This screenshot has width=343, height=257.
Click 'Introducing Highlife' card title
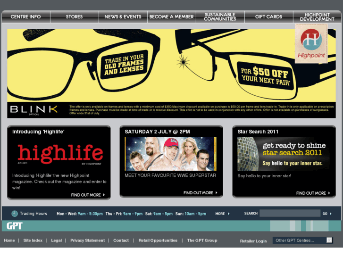click(38, 132)
